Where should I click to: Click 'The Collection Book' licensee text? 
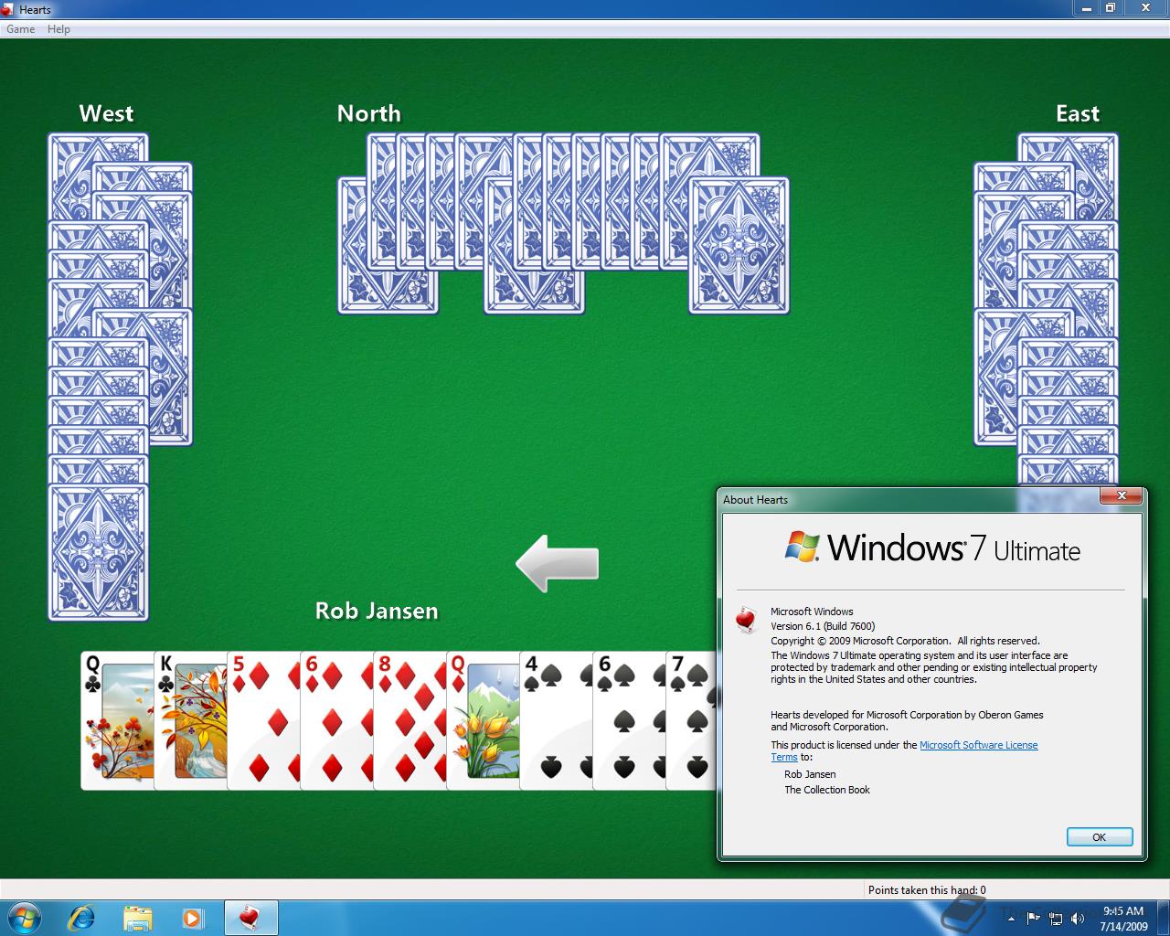pyautogui.click(x=827, y=790)
